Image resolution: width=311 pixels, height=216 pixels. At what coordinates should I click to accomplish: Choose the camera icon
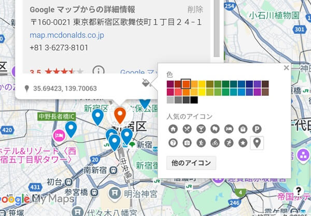click(x=187, y=143)
